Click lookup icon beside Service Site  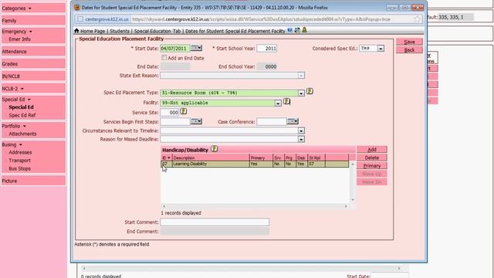coord(184,111)
